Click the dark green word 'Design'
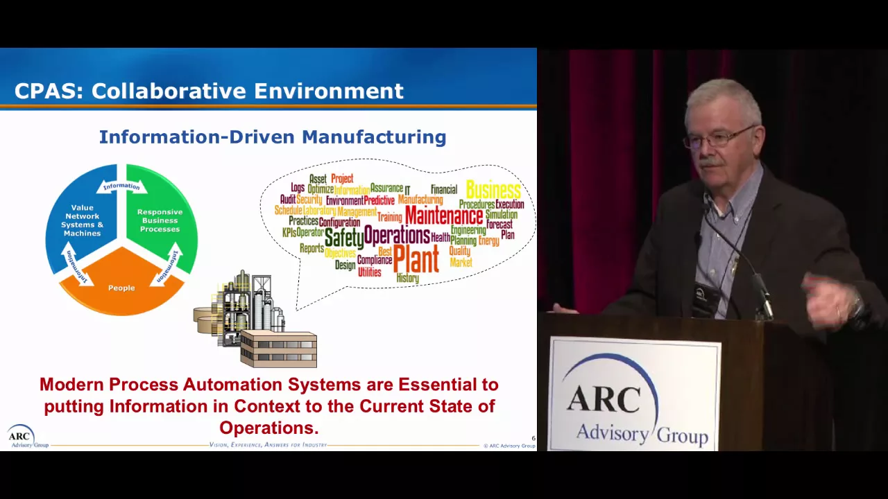The width and height of the screenshot is (888, 499). [345, 265]
